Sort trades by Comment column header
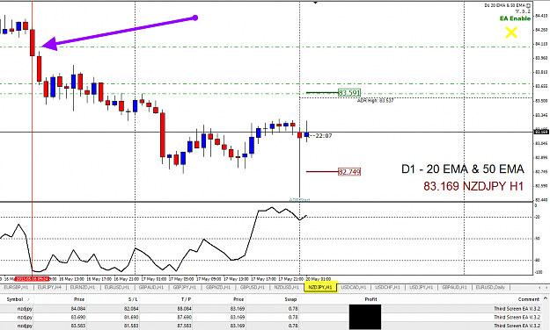 tap(529, 299)
